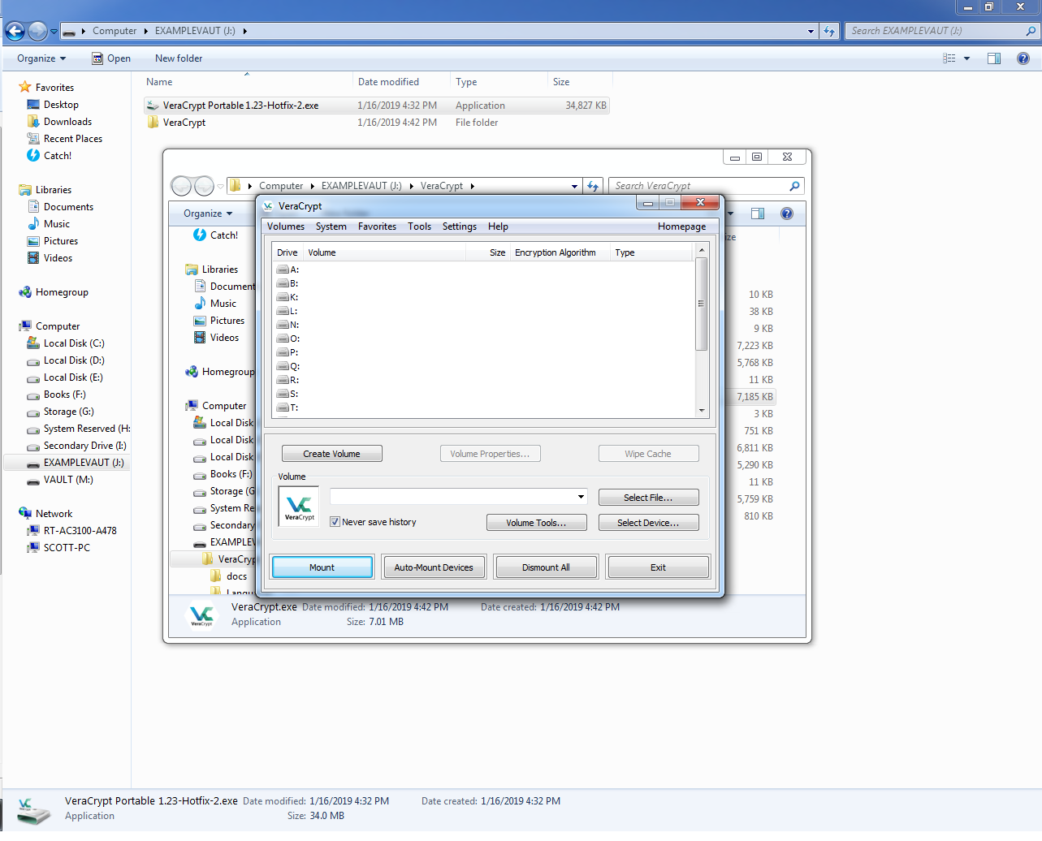Select Catch! in the EXAMPLEVAUT window sidebar
Viewport: 1042px width, 841px height.
pos(57,156)
